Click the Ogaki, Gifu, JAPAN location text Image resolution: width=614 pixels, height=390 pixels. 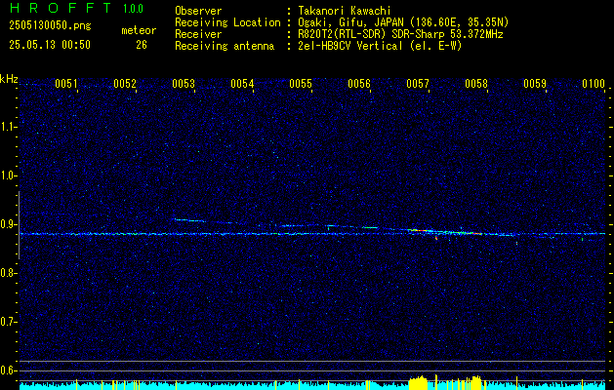tap(403, 22)
